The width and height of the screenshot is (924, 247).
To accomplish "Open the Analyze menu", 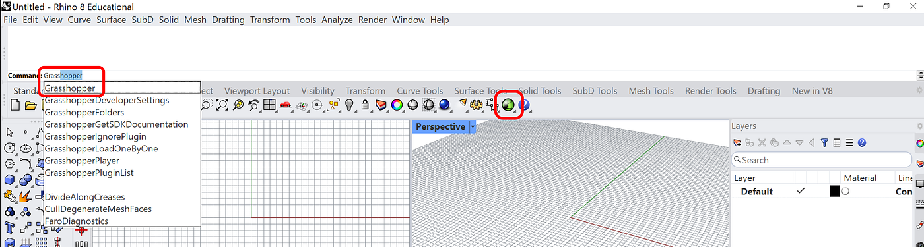I will (337, 20).
